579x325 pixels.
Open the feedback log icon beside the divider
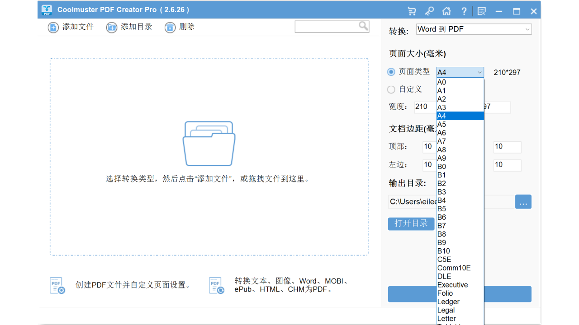point(481,10)
